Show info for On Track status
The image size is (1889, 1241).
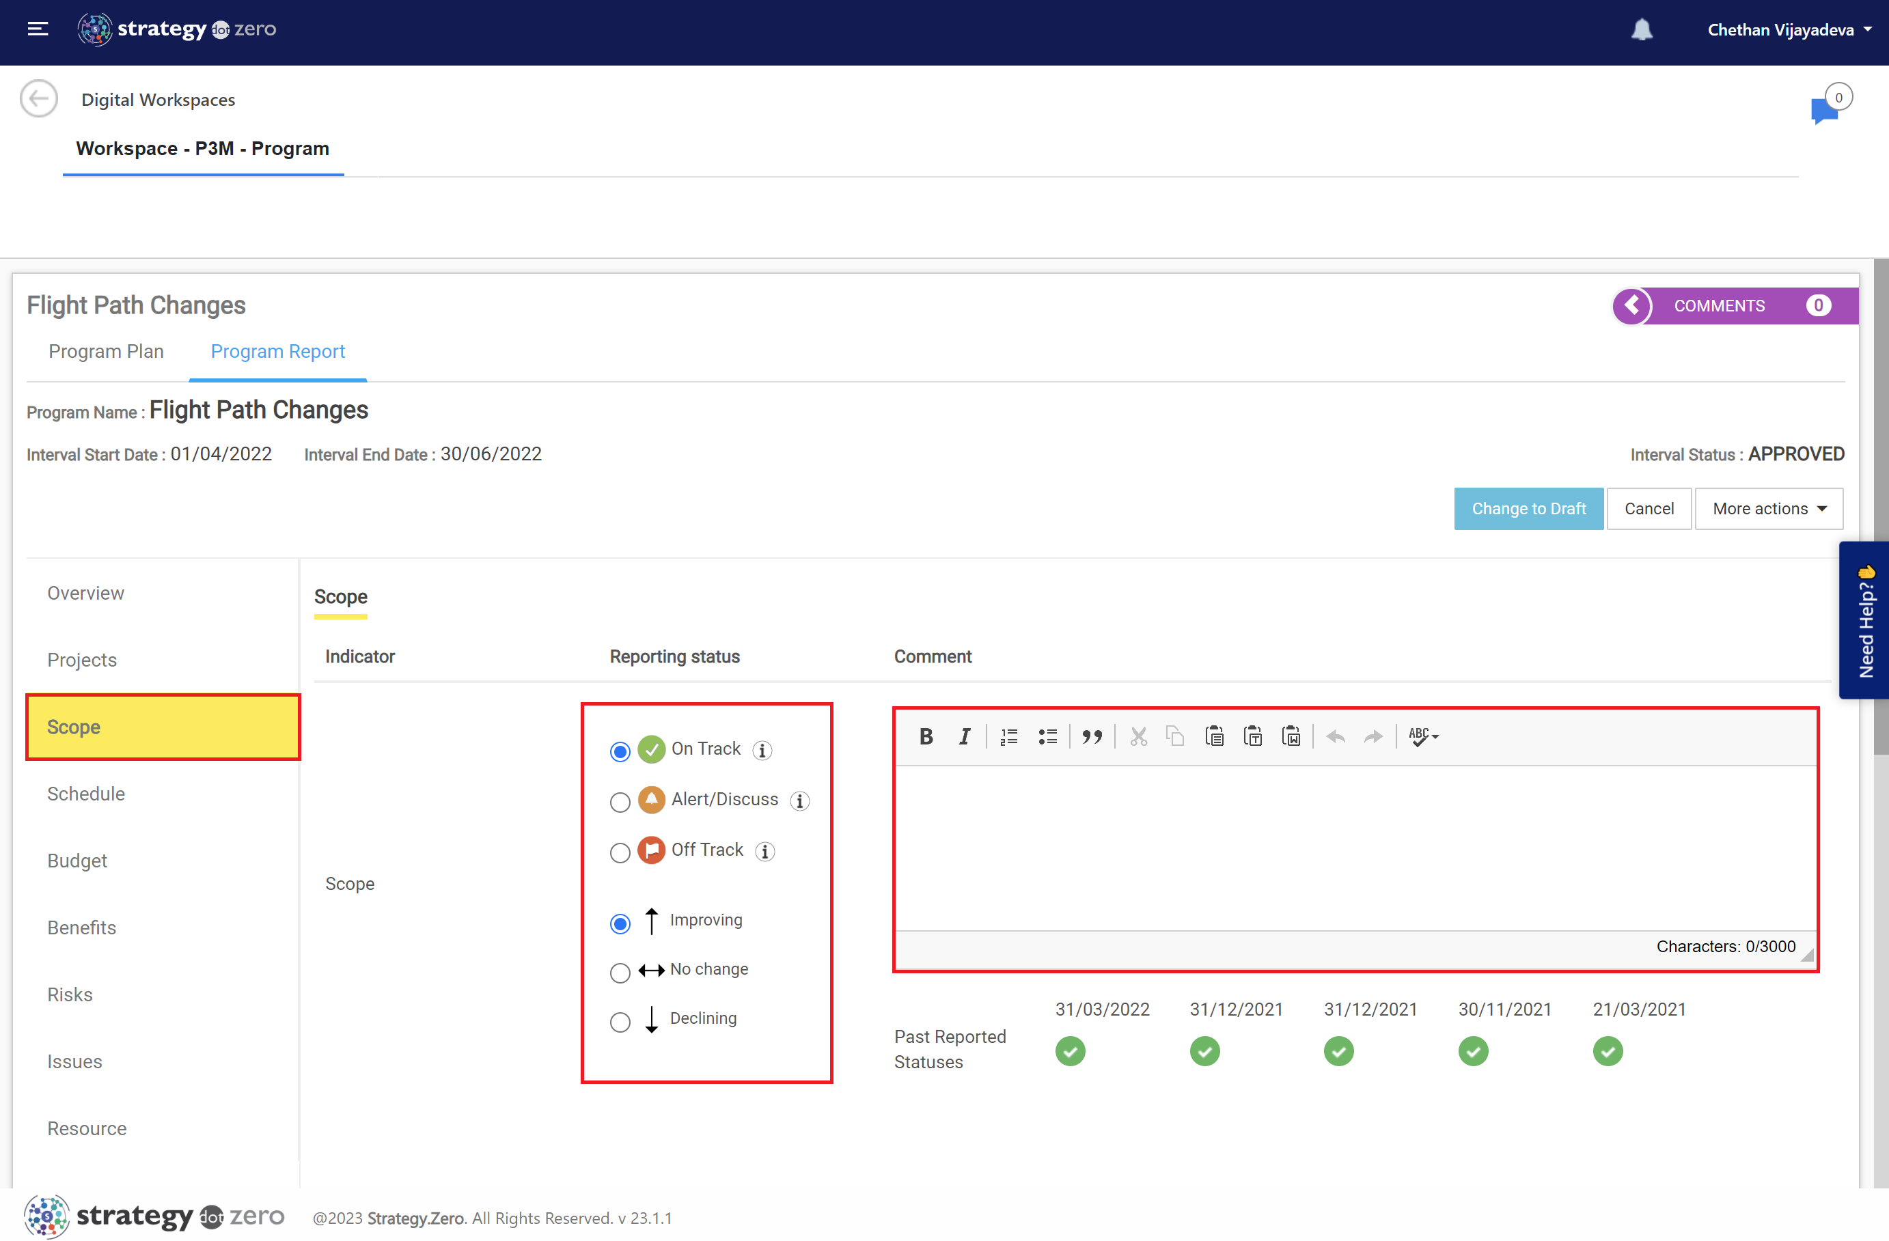click(x=762, y=750)
